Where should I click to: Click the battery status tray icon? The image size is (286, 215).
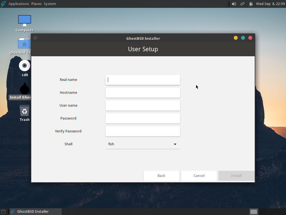click(251, 4)
